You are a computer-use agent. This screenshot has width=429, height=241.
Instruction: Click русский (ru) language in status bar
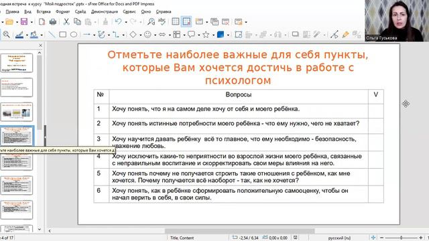coord(339,238)
